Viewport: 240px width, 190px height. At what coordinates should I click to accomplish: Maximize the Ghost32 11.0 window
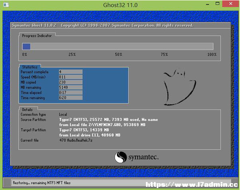[x=217, y=4]
